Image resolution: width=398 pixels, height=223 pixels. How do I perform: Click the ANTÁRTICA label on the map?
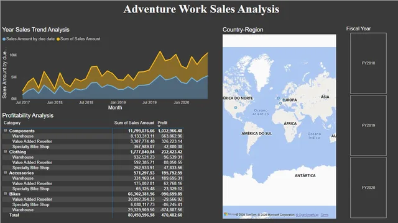305,175
